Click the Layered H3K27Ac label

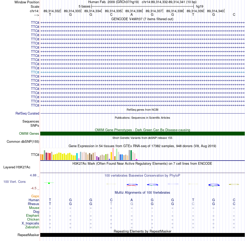tap(17, 167)
